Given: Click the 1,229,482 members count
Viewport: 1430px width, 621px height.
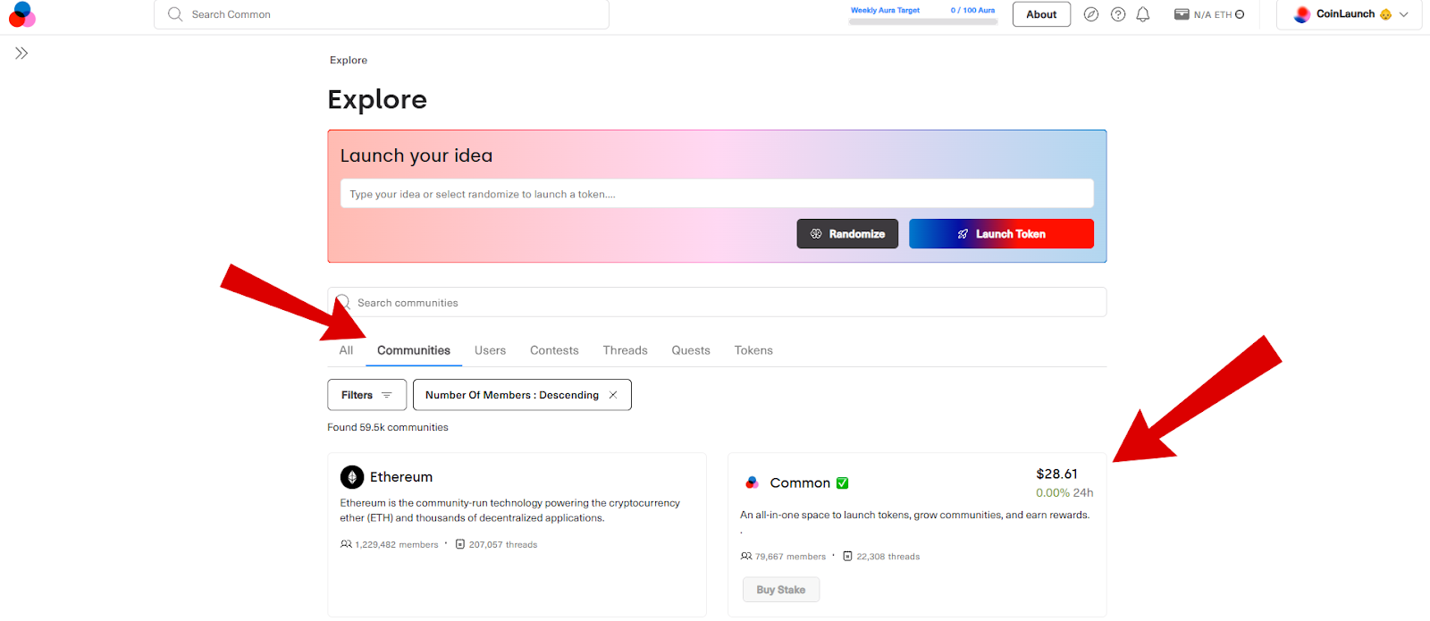Looking at the screenshot, I should point(397,544).
